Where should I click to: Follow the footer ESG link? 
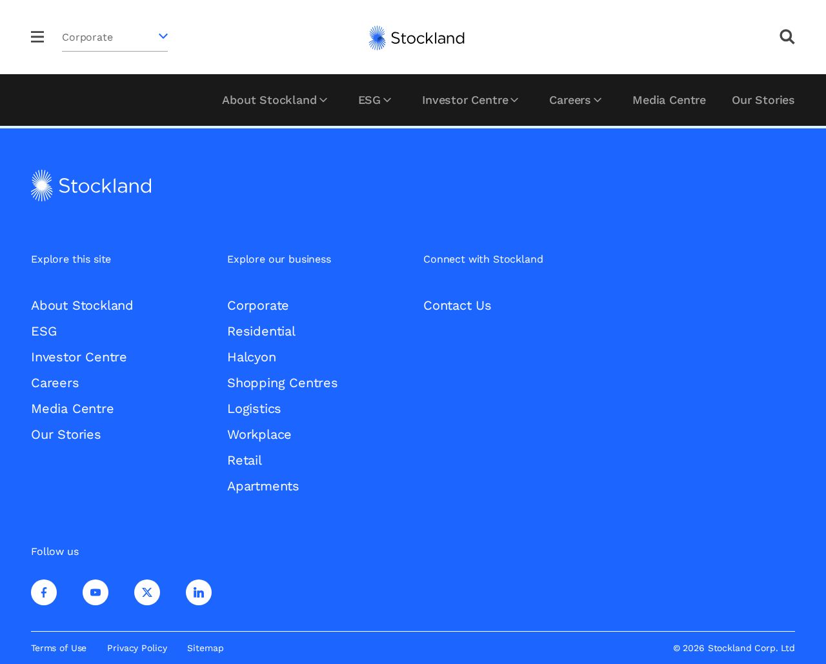coord(44,331)
